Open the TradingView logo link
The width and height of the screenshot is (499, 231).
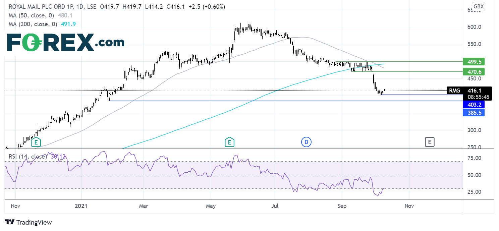tap(29, 222)
